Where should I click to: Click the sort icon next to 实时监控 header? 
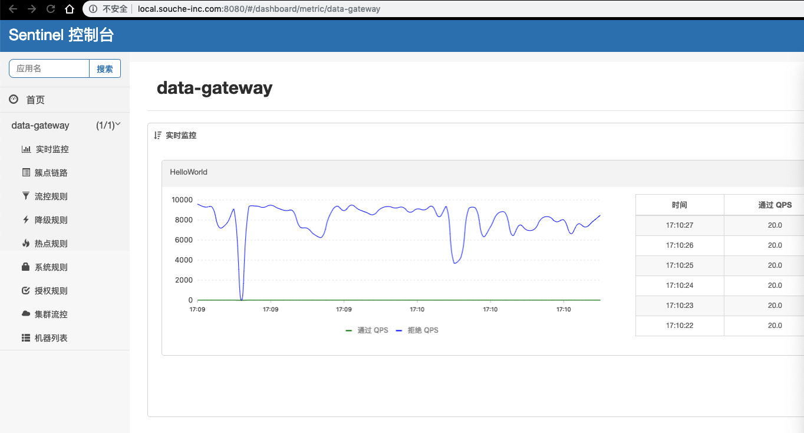[157, 135]
